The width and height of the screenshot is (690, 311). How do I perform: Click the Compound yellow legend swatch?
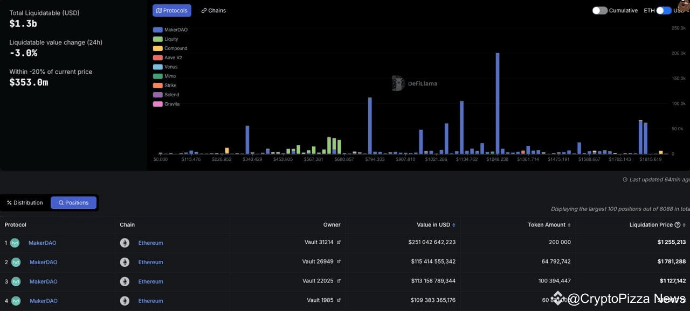click(157, 48)
